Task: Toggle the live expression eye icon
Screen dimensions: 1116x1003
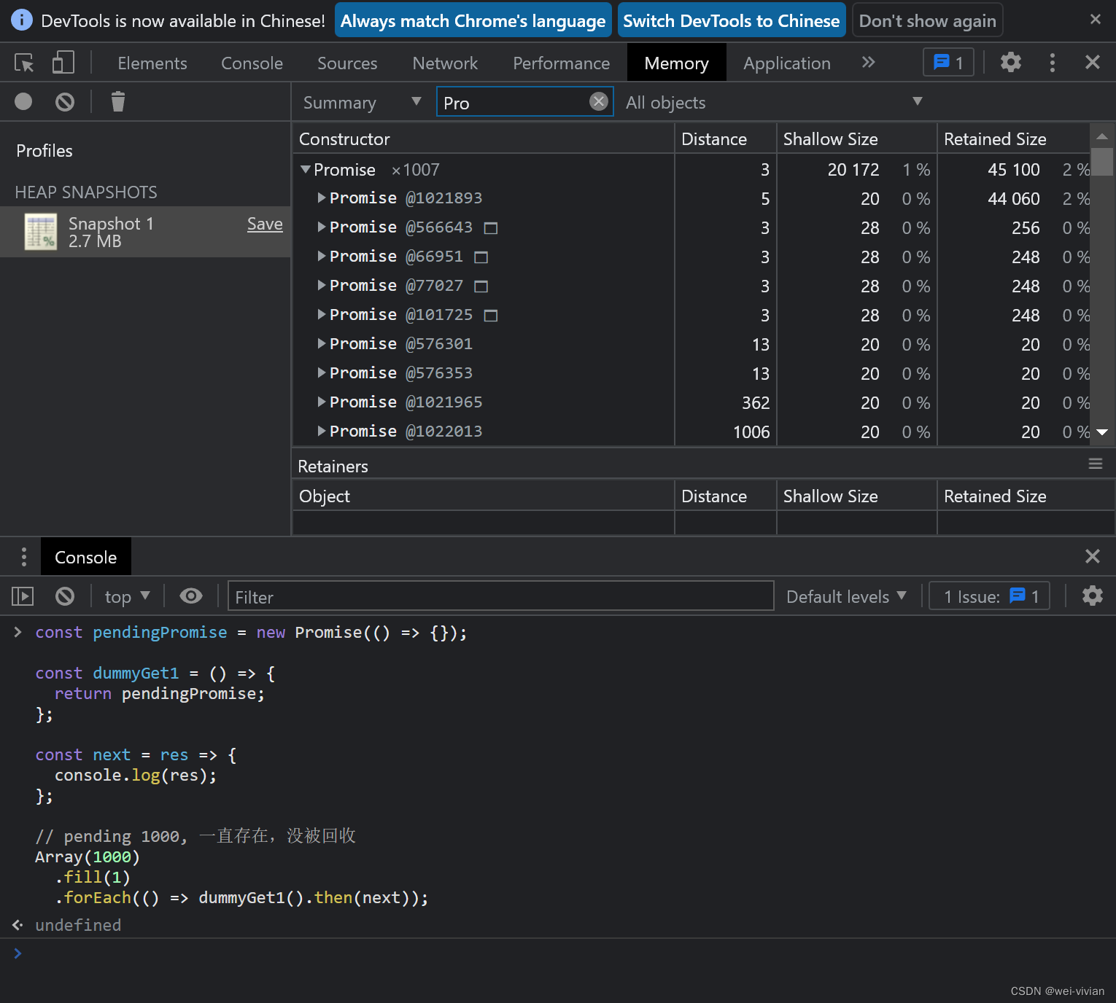Action: tap(191, 596)
